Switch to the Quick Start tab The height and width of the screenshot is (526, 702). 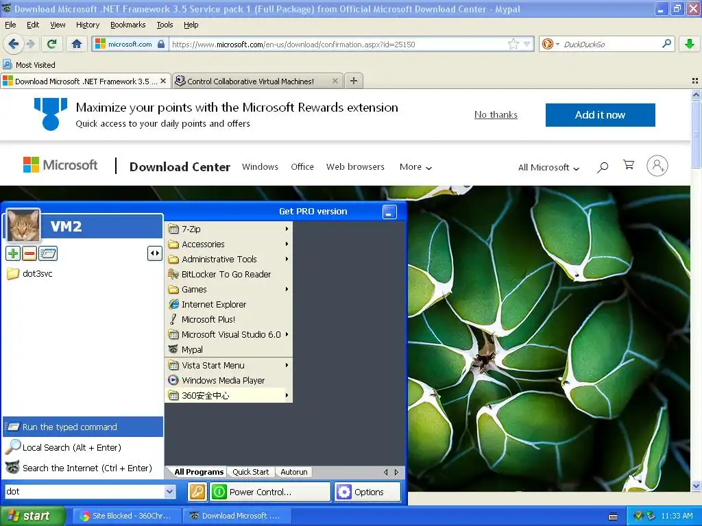point(250,472)
